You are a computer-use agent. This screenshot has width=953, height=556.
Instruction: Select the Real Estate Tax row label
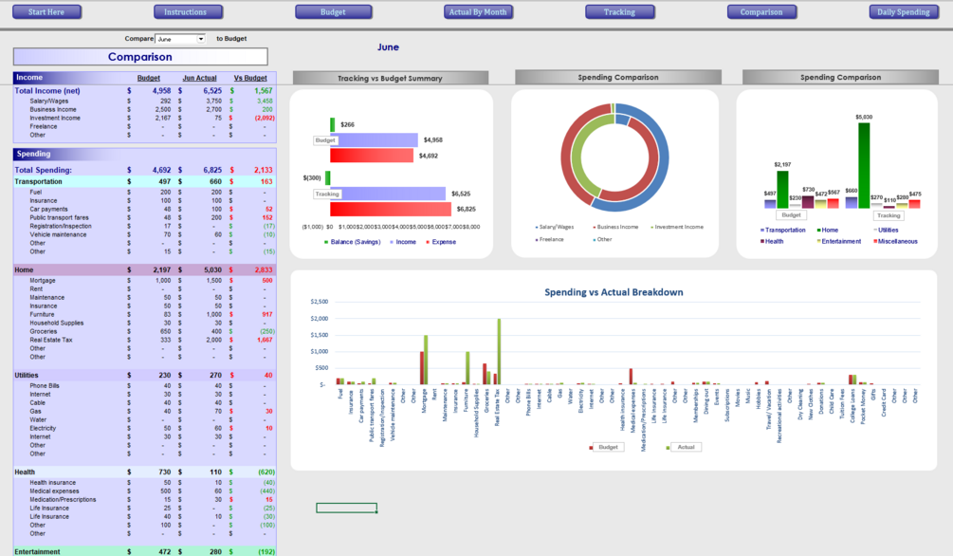(x=51, y=340)
